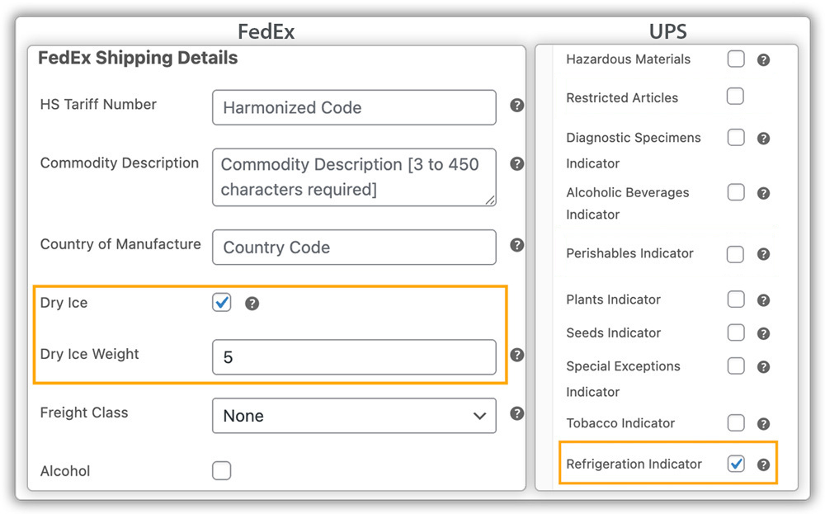Click the Freight Class label
The width and height of the screenshot is (825, 514).
[x=84, y=413]
